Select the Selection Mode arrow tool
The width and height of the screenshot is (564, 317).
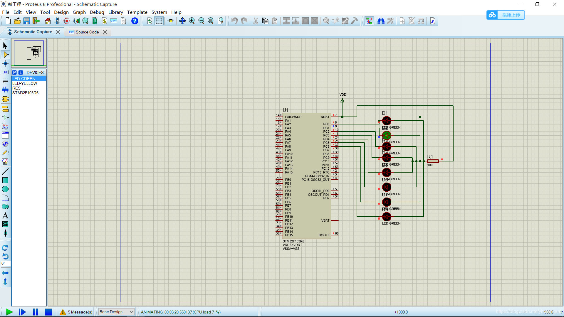pos(5,46)
